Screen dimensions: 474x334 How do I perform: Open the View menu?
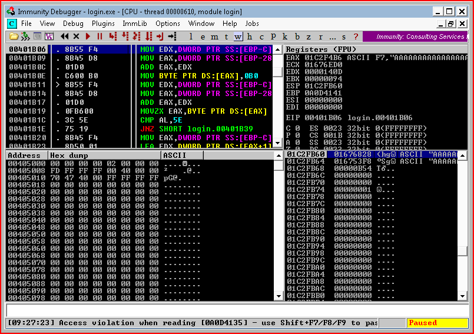[47, 24]
